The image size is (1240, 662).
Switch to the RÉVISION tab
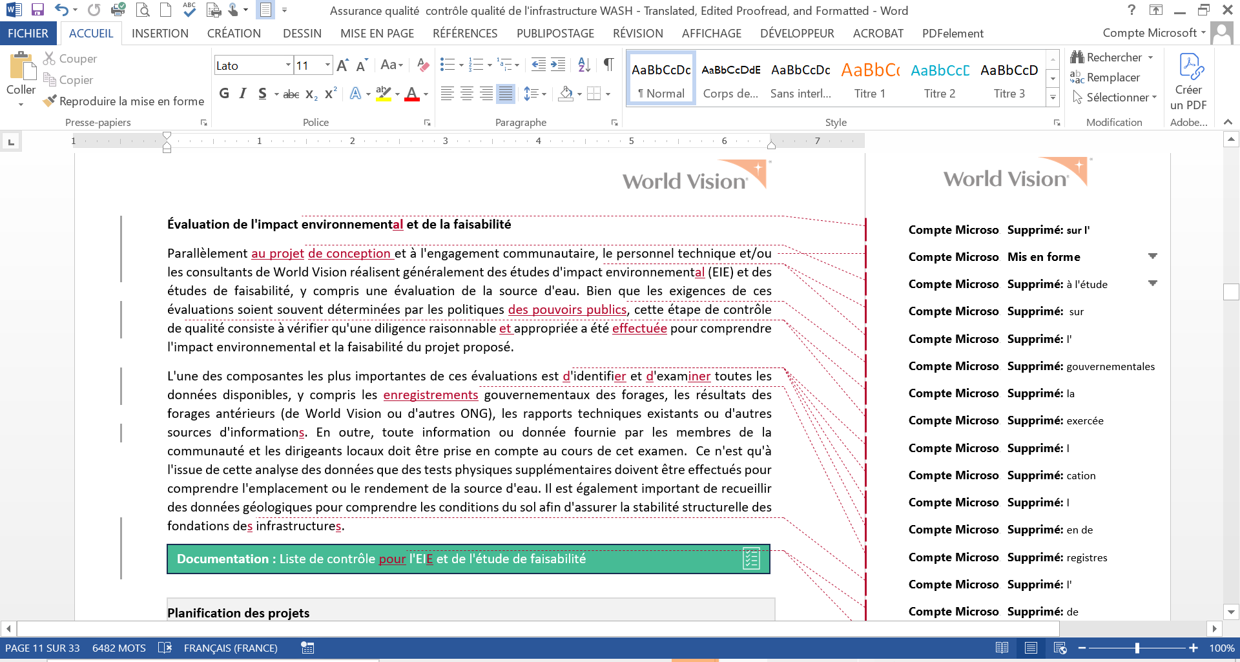coord(638,34)
